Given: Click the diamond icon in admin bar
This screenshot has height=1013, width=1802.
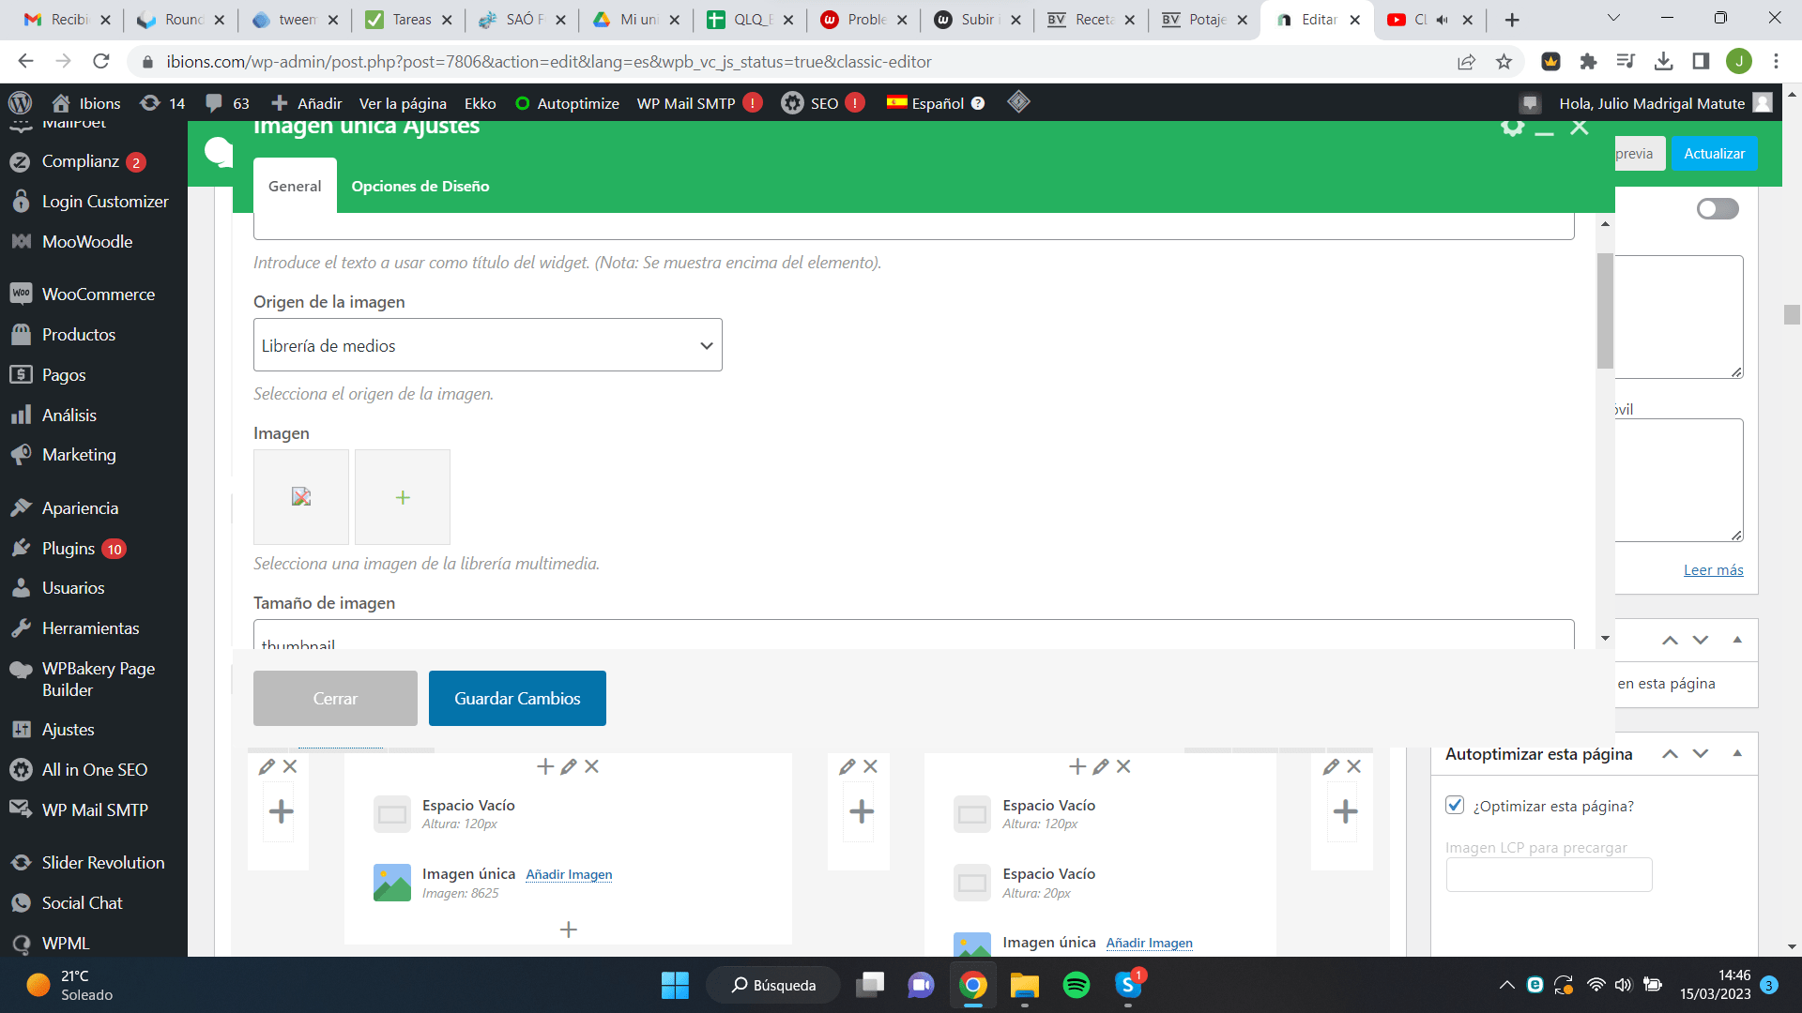Looking at the screenshot, I should (1018, 102).
